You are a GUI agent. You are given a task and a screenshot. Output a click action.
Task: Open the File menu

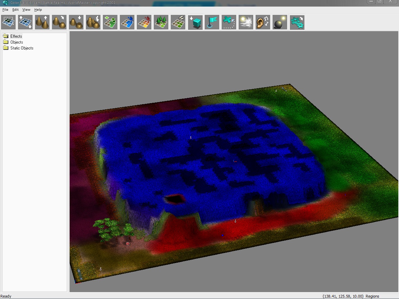coord(5,10)
